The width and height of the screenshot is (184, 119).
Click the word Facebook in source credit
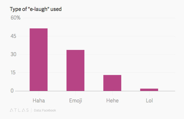[49, 110]
